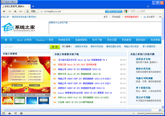Select third blue slideshow thumbnail
Screen dimensions: 165x116
32,101
